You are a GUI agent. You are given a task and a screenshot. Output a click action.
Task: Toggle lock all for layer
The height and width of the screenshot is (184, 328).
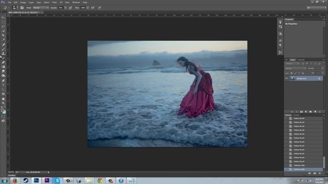[x=303, y=73]
